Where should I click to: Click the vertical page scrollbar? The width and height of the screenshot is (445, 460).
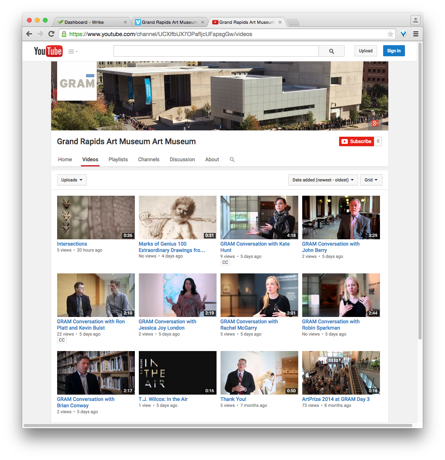click(x=420, y=191)
